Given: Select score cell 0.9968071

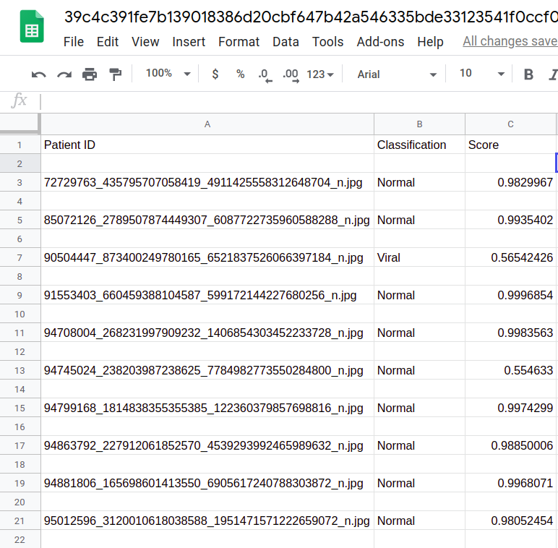Looking at the screenshot, I should point(511,483).
